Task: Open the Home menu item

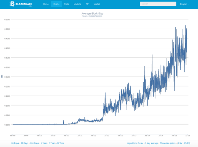Action: tap(46, 4)
